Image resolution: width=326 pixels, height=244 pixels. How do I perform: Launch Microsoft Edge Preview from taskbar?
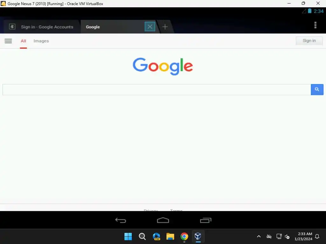[x=156, y=236]
